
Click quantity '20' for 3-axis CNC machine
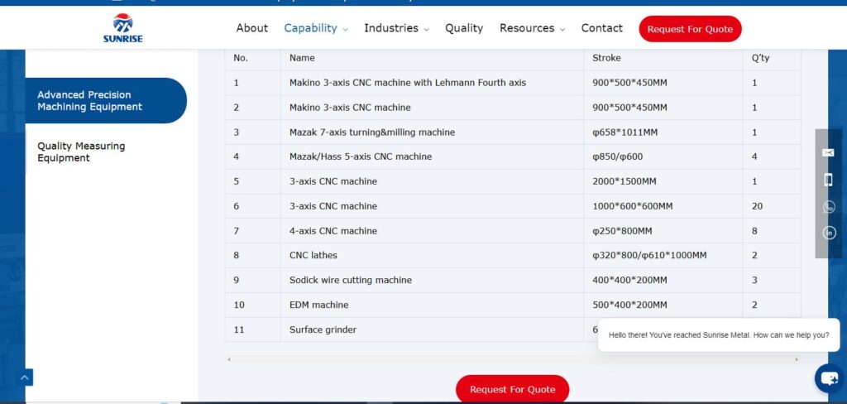758,206
